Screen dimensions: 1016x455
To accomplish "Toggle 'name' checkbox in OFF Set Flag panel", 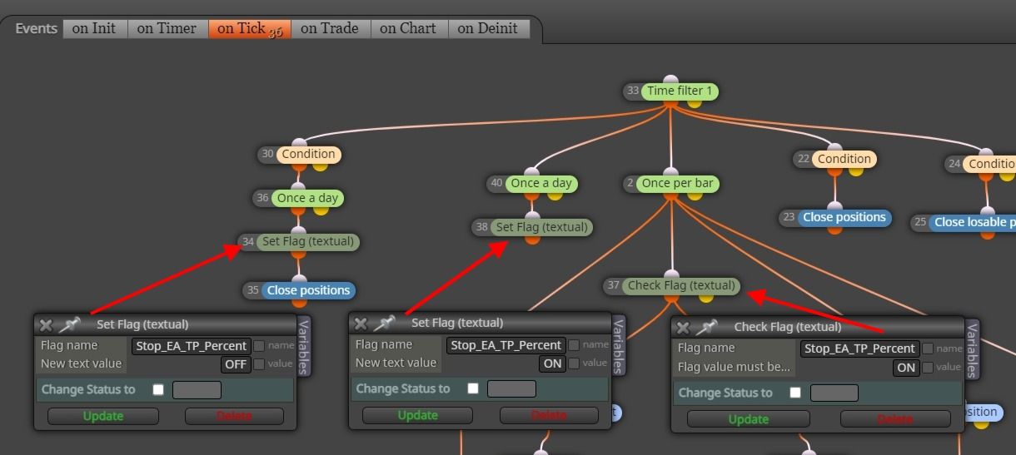I will pyautogui.click(x=259, y=346).
